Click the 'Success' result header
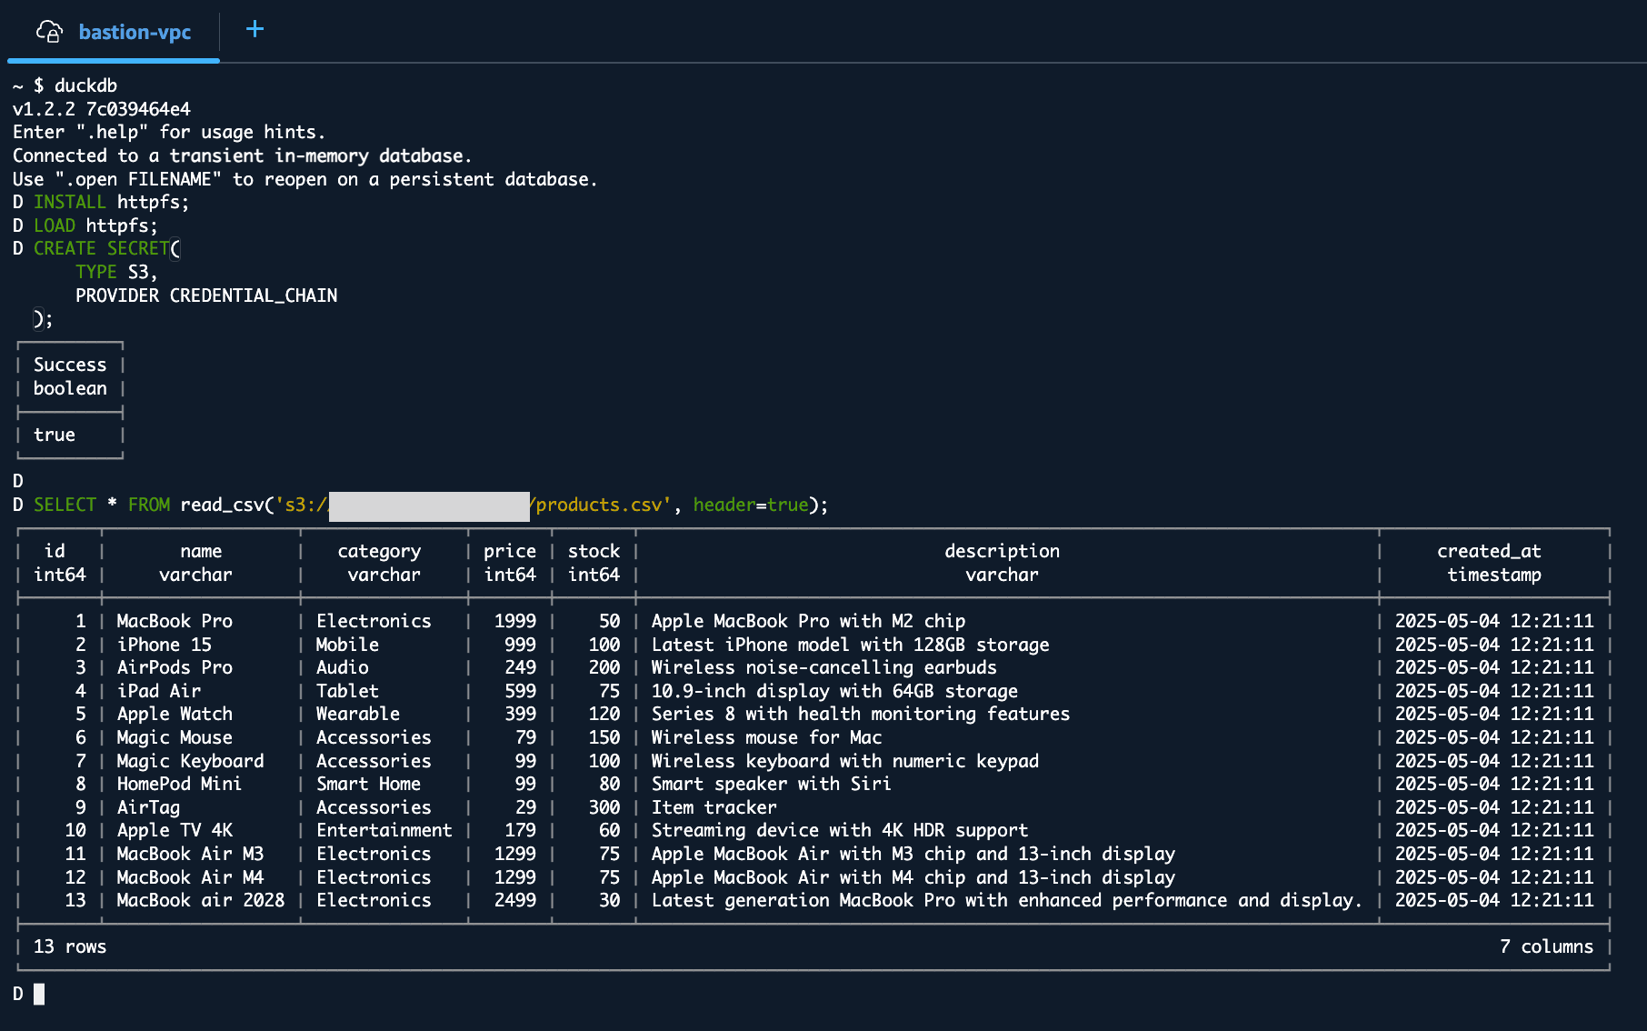1647x1031 pixels. click(70, 365)
